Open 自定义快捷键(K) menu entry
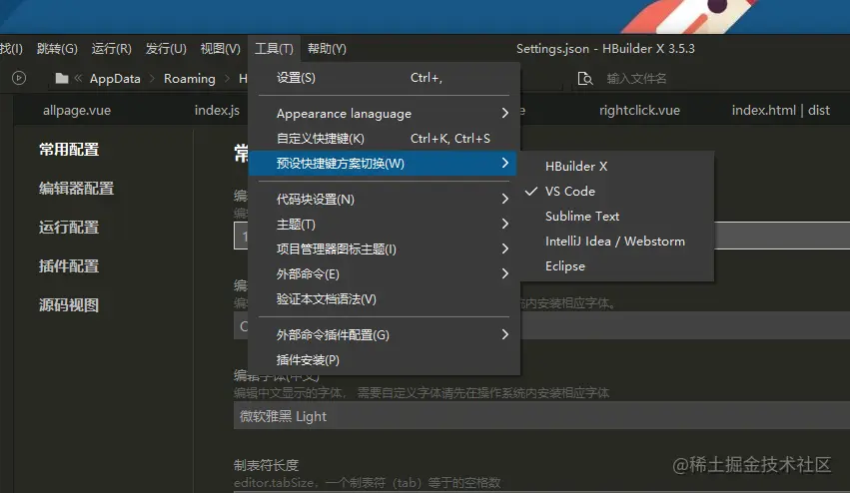Viewport: 850px width, 493px height. pos(384,138)
